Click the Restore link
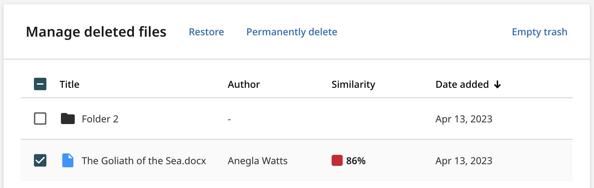The width and height of the screenshot is (594, 188). [206, 32]
